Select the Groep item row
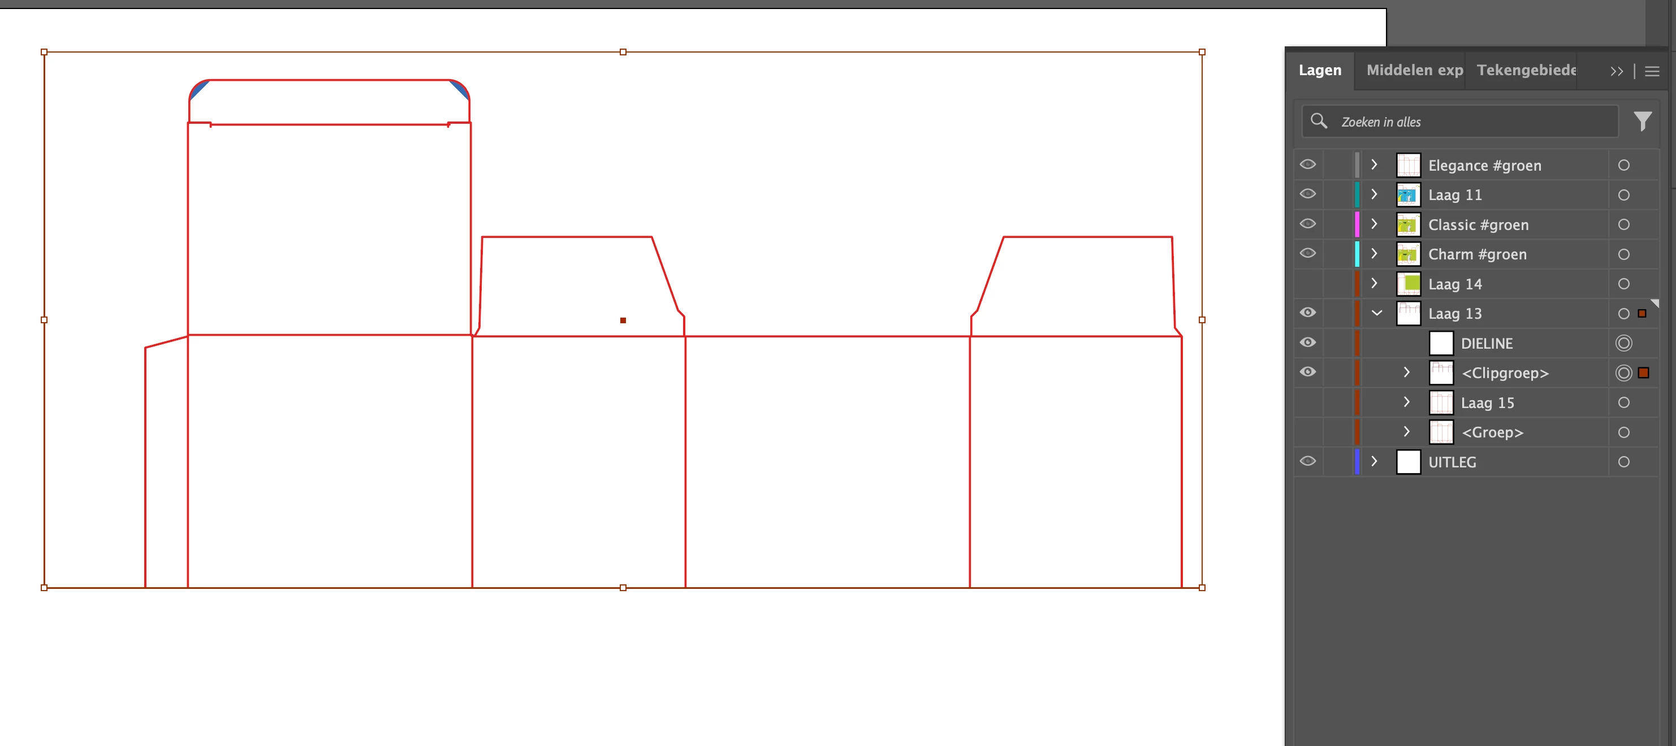The width and height of the screenshot is (1676, 746). 1492,432
